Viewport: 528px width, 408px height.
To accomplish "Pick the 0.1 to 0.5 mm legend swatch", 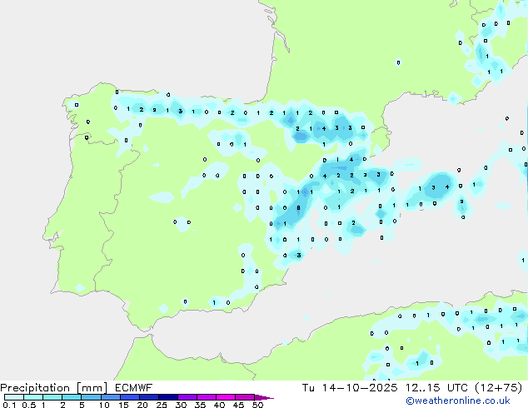I will [14, 397].
